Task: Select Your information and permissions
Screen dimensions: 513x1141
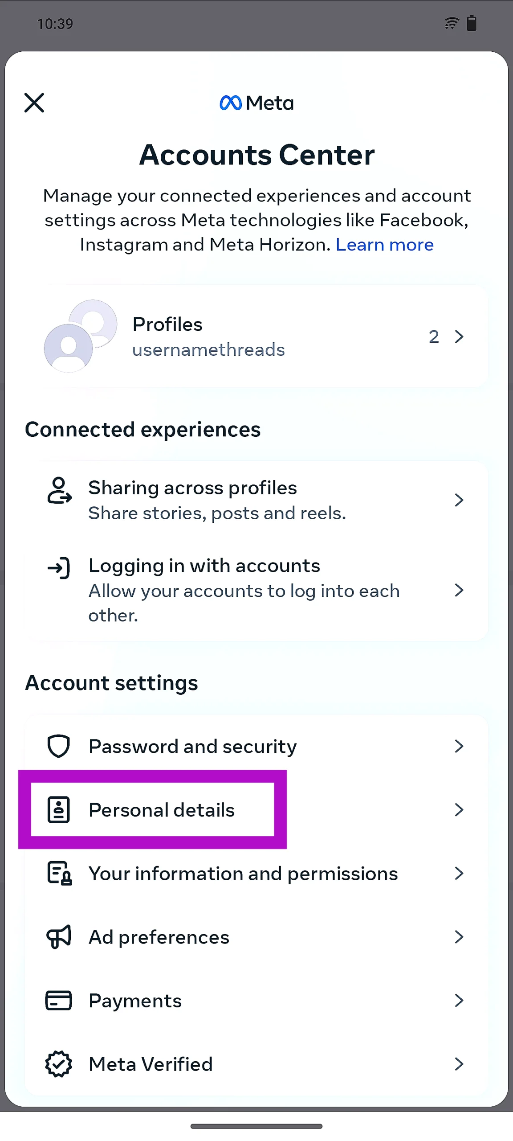Action: click(x=243, y=874)
